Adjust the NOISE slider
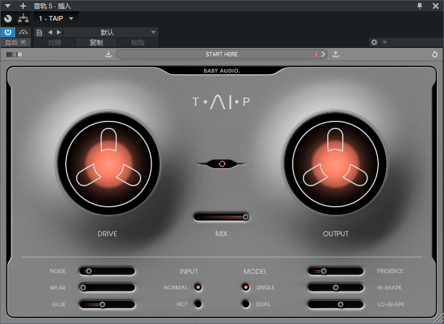The image size is (444, 324). tap(107, 271)
